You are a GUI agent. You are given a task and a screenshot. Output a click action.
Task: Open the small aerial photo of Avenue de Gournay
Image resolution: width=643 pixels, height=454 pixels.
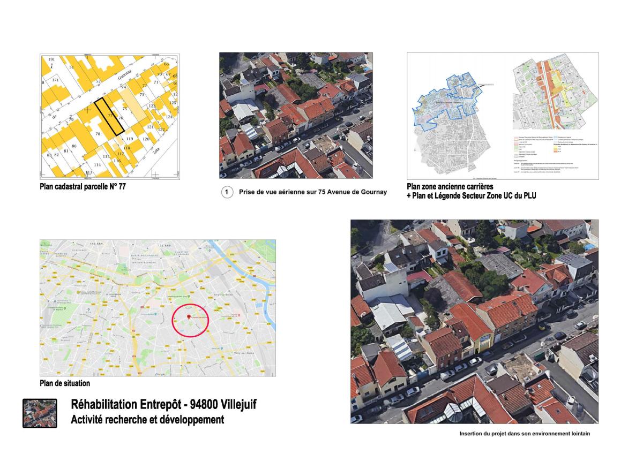pyautogui.click(x=296, y=115)
